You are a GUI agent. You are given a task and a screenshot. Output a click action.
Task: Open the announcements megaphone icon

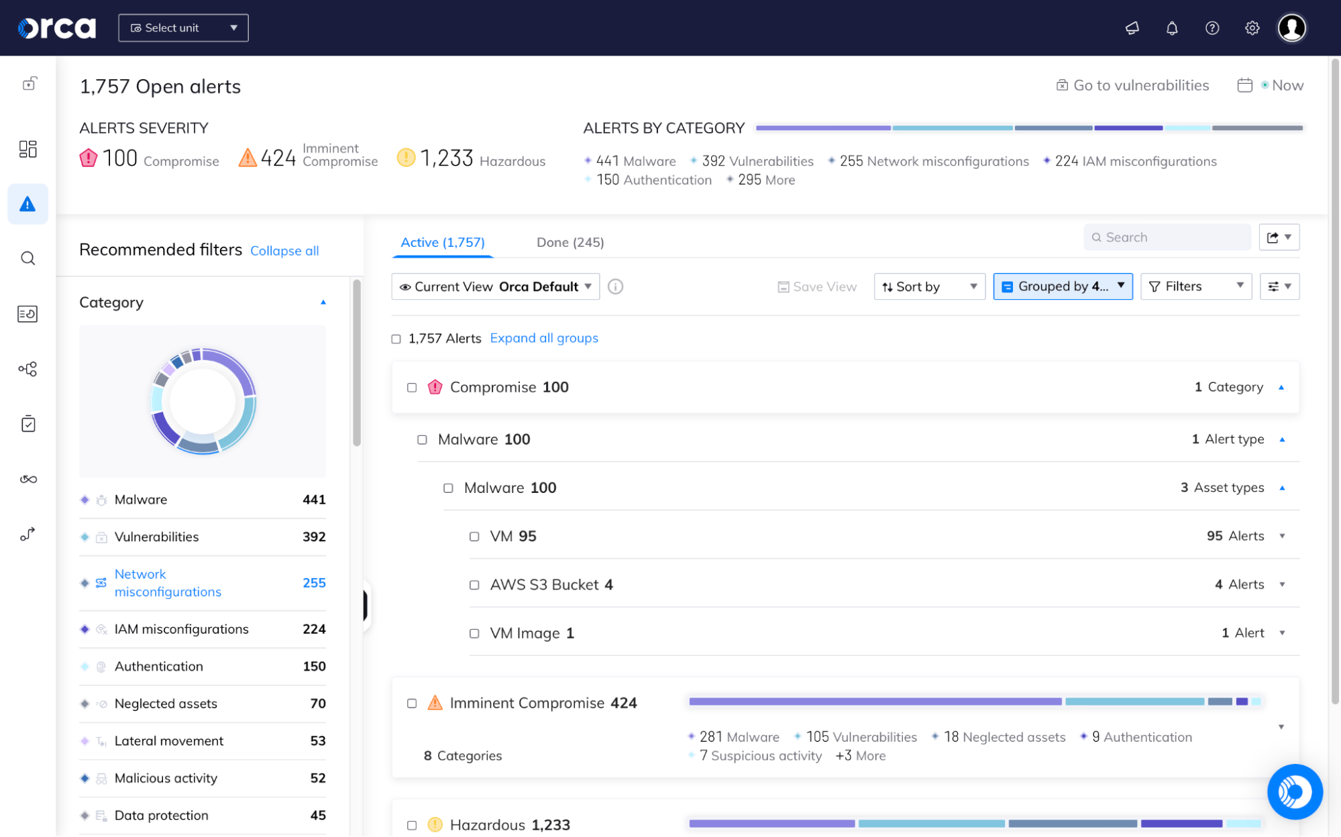coord(1132,27)
